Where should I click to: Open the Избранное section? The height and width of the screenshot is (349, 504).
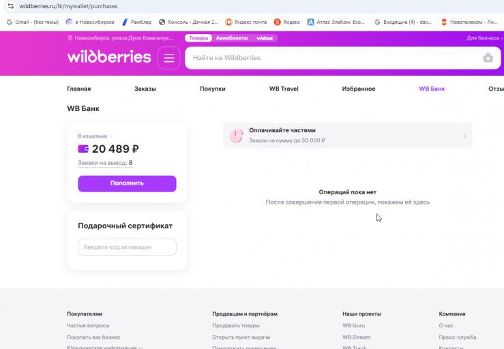click(x=359, y=89)
